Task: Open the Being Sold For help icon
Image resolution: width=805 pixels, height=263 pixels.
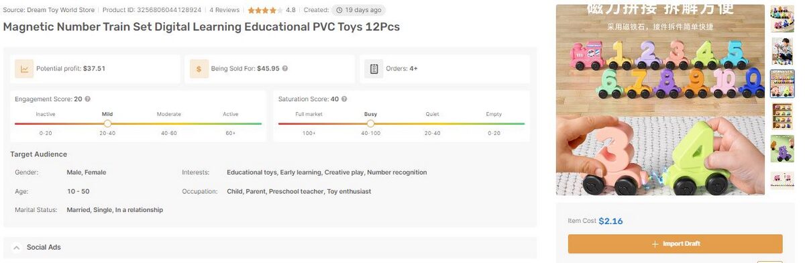Action: [x=285, y=68]
